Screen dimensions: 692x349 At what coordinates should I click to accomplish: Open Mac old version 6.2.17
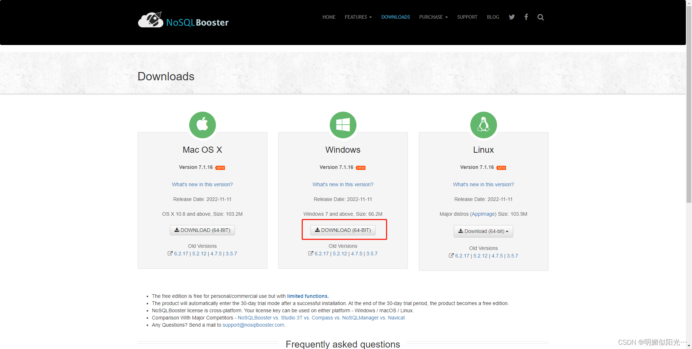click(x=181, y=254)
